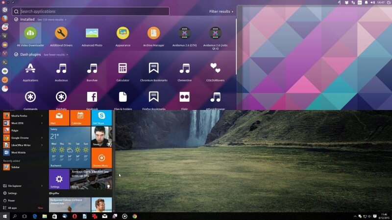The height and width of the screenshot is (220, 392).
Task: Expand LibreOffice Writer jump list arrow
Action: tap(42, 145)
